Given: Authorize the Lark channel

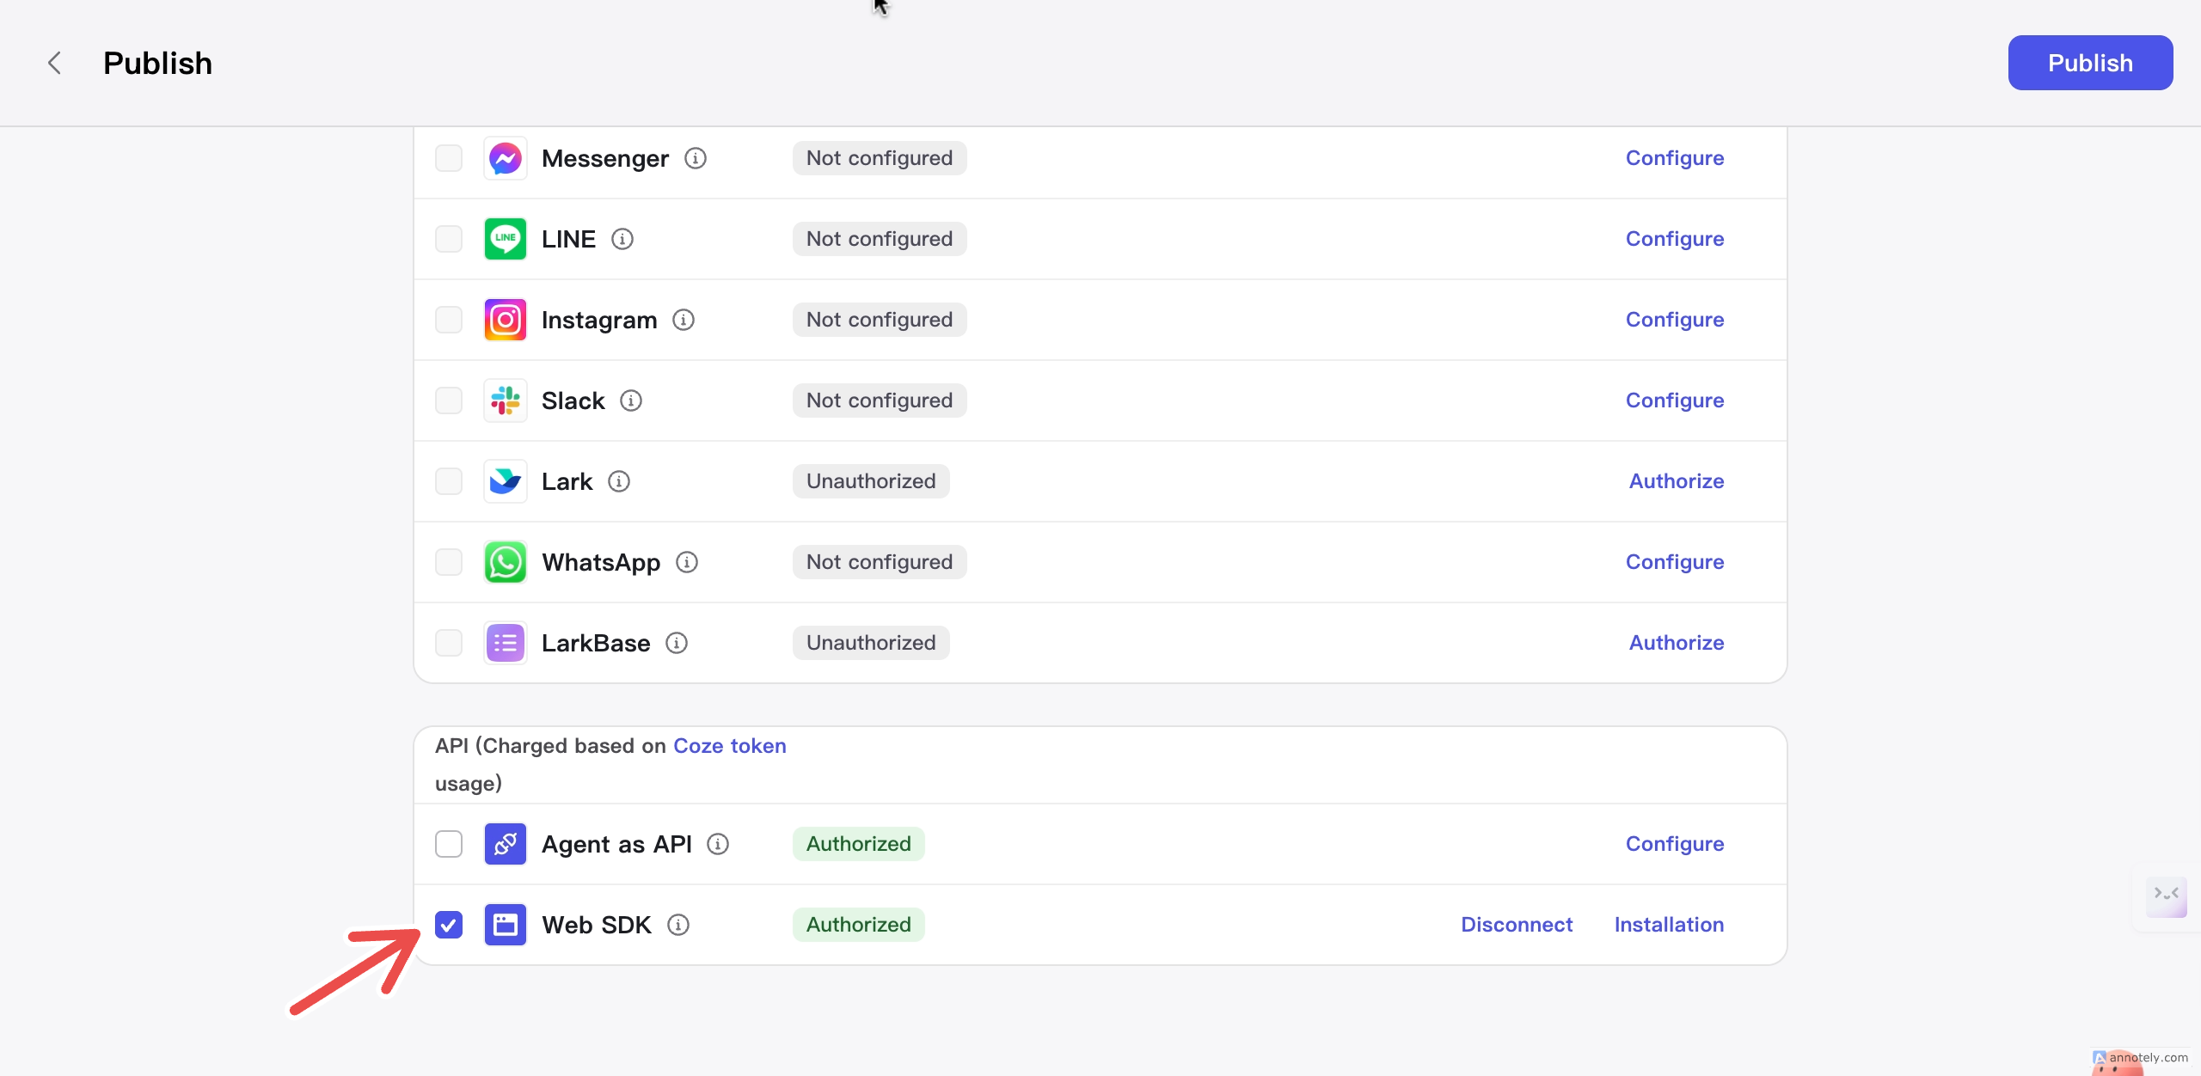Looking at the screenshot, I should click(x=1676, y=481).
